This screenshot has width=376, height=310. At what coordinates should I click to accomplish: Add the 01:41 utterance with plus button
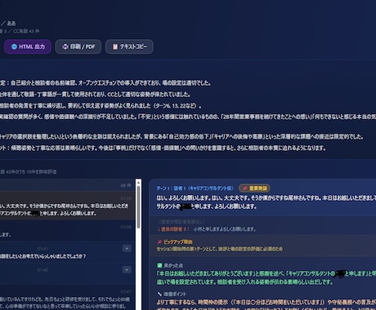tap(127, 249)
